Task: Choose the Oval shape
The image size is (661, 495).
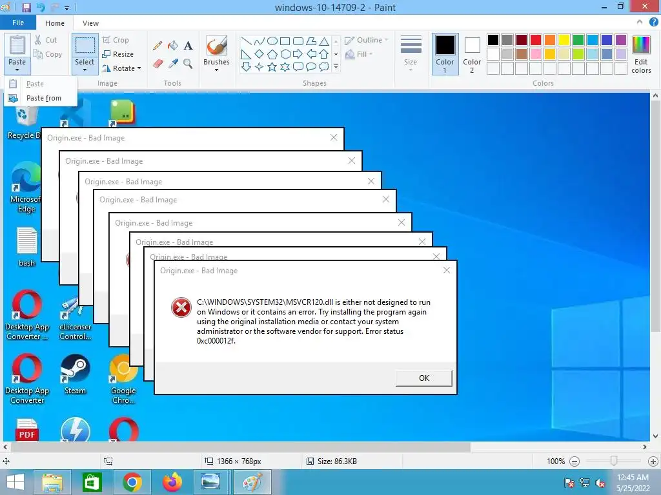Action: (272, 41)
